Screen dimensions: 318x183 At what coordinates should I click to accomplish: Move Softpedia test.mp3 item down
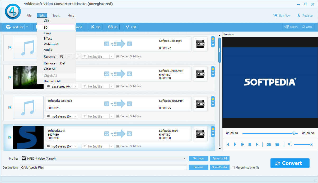pos(213,105)
